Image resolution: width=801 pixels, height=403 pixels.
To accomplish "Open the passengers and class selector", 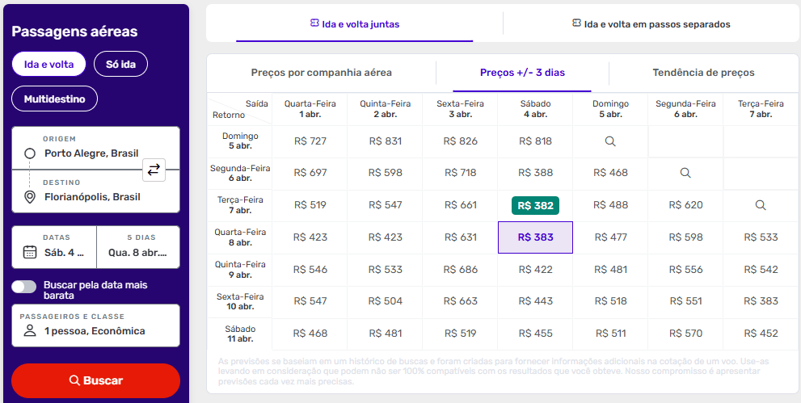I will pos(95,325).
